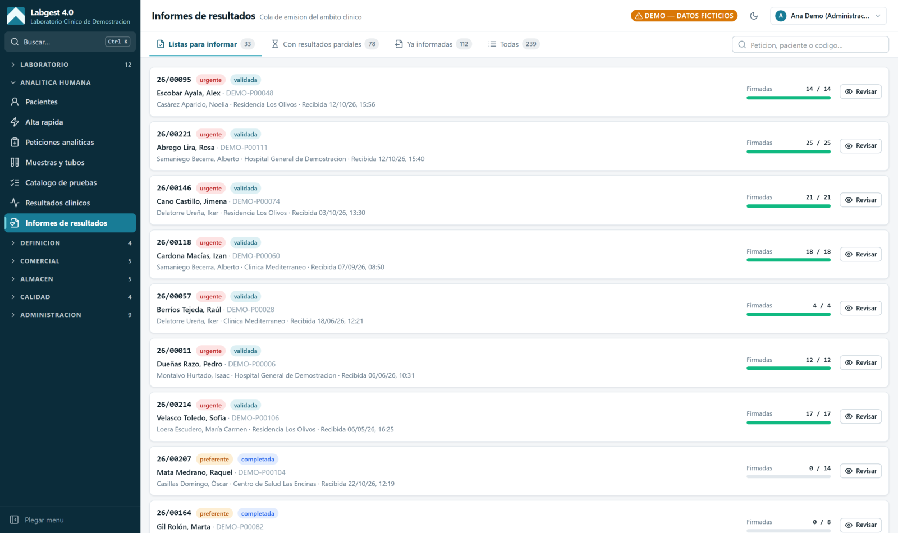The height and width of the screenshot is (533, 898).
Task: Select Listas para informar tab
Action: coord(205,44)
